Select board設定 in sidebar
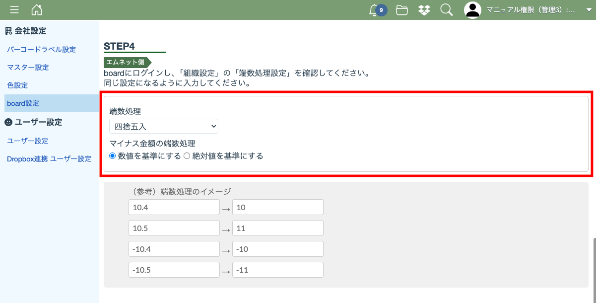596x303 pixels. point(23,103)
